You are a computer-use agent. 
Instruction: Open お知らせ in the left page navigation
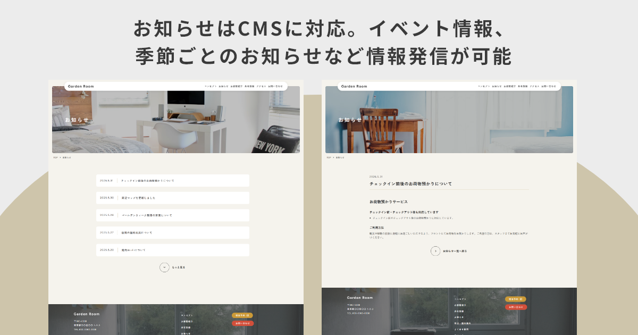tap(223, 86)
